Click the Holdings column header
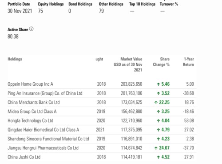The image size is (222, 164). point(15,59)
